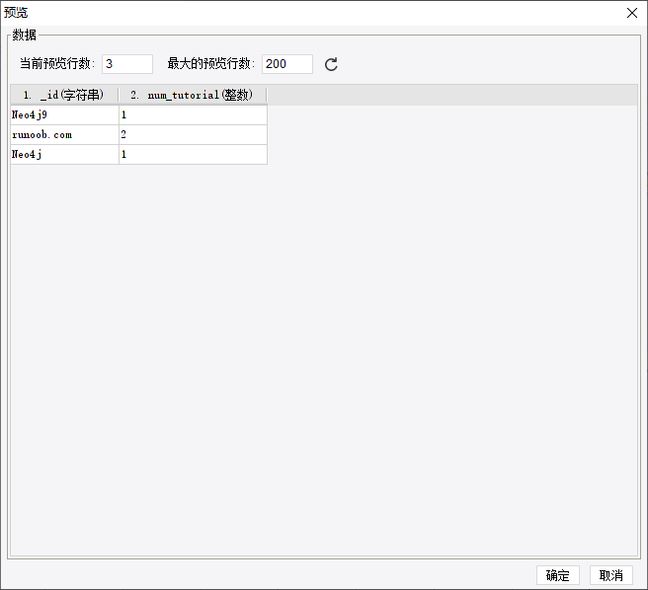The height and width of the screenshot is (590, 648).
Task: Focus the 当前预览行数 input field
Action: tap(127, 64)
